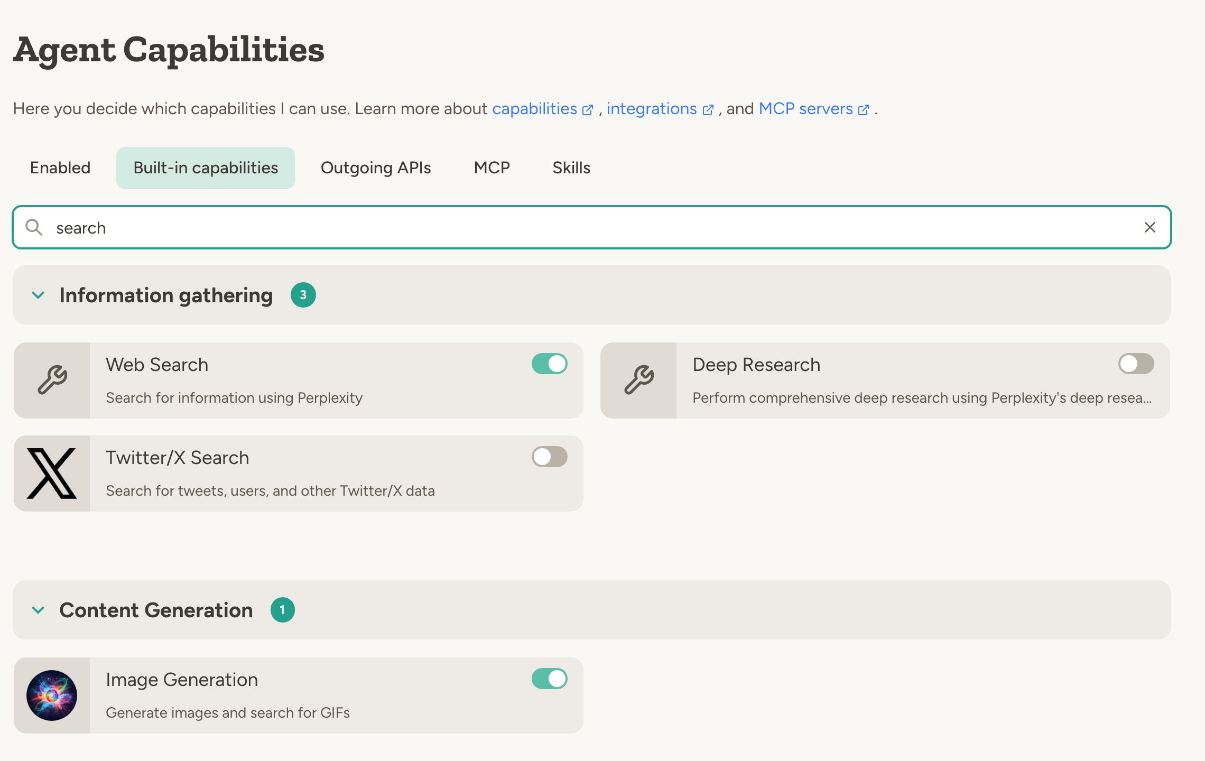1205x761 pixels.
Task: Click the Deep Research wrench icon
Action: [x=639, y=380]
